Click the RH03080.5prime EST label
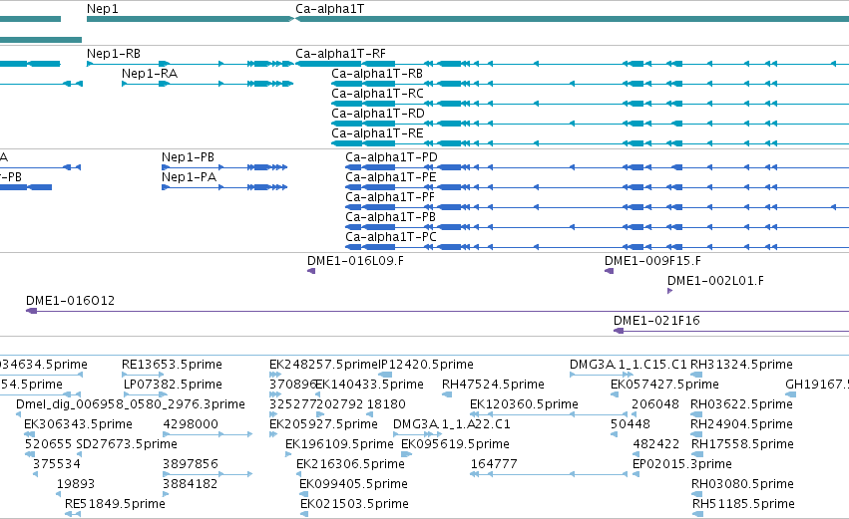The height and width of the screenshot is (519, 849). [743, 485]
